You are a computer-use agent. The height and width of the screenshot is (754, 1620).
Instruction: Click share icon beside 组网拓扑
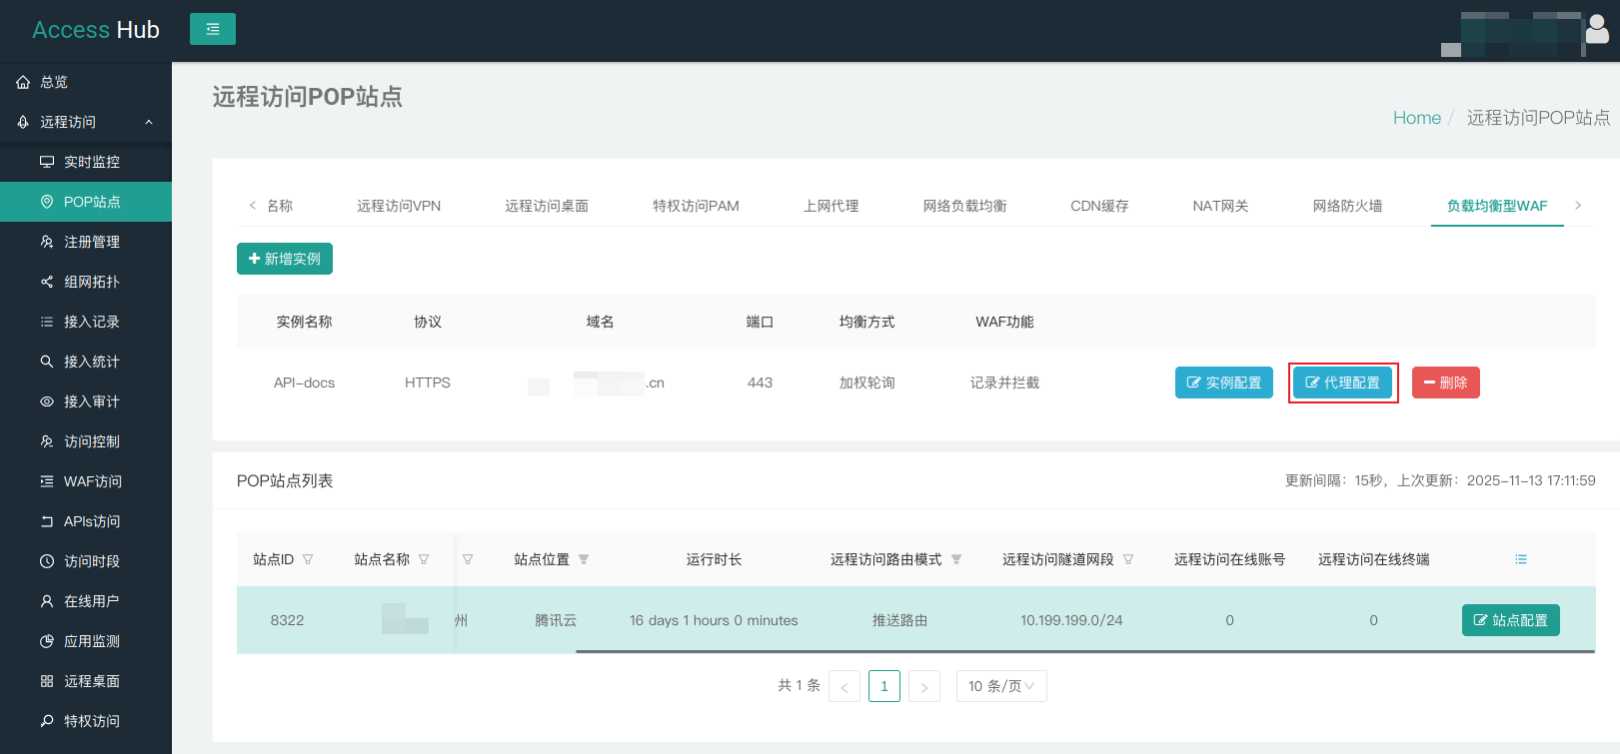pos(47,282)
